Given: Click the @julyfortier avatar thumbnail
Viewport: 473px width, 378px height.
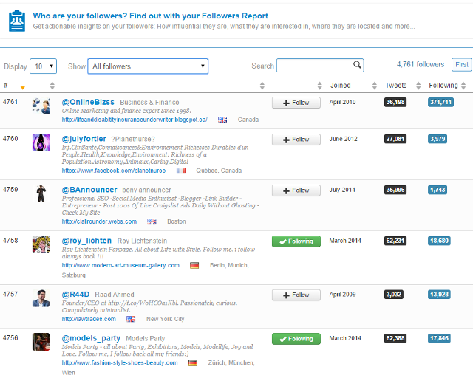Looking at the screenshot, I should 41,142.
